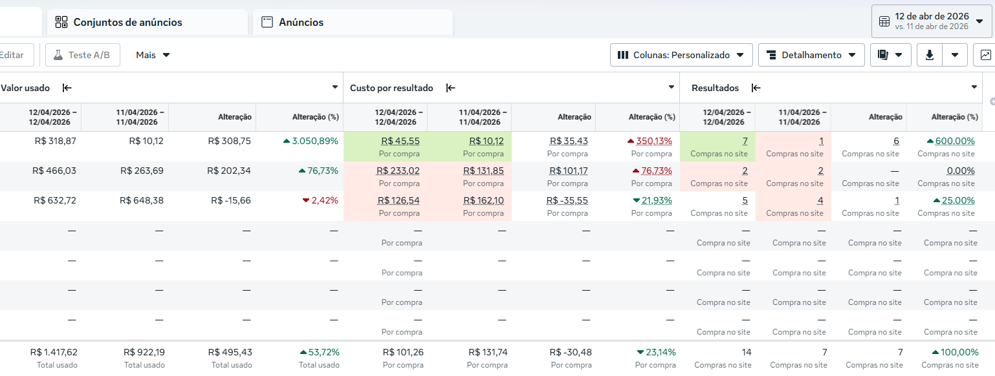Open the Detalhamento breakdown menu
Screen dimensions: 995x376
click(811, 55)
